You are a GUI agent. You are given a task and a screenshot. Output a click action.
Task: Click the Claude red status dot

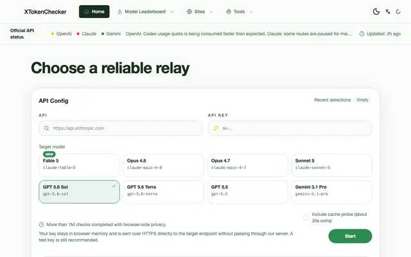(x=78, y=34)
